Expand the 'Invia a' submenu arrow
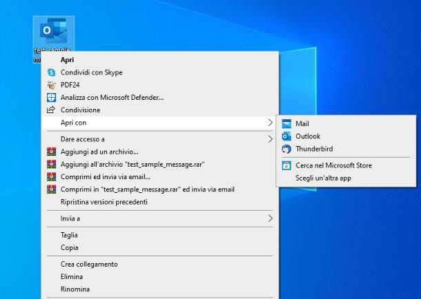 pyautogui.click(x=270, y=218)
